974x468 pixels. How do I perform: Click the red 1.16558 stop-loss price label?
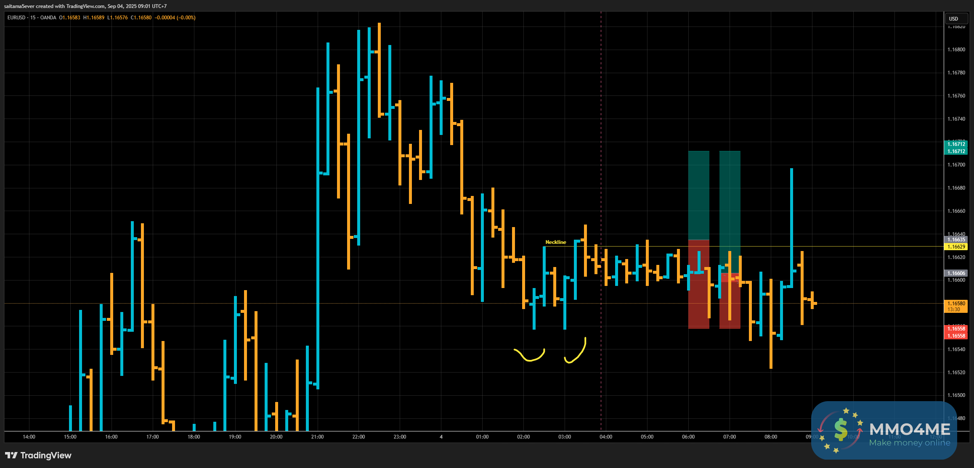[956, 329]
